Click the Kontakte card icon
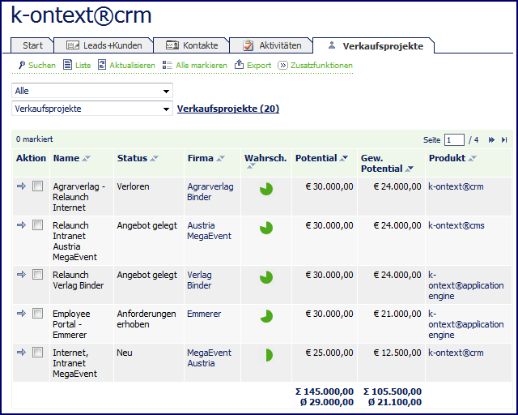This screenshot has width=518, height=415. [172, 45]
